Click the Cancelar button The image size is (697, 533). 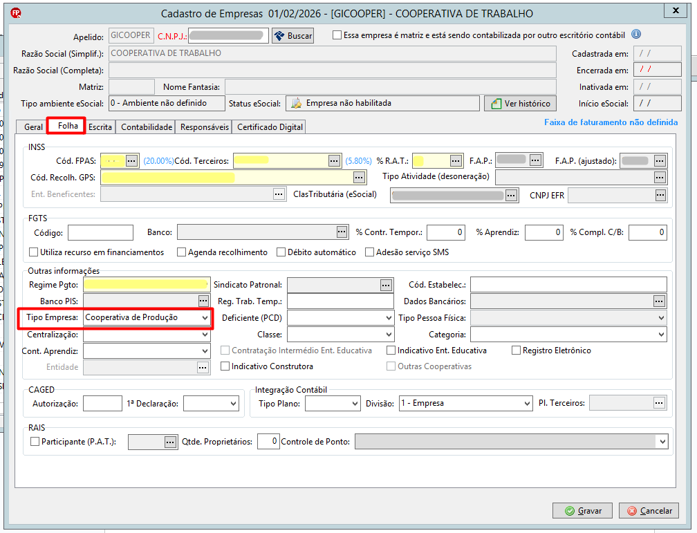(649, 511)
